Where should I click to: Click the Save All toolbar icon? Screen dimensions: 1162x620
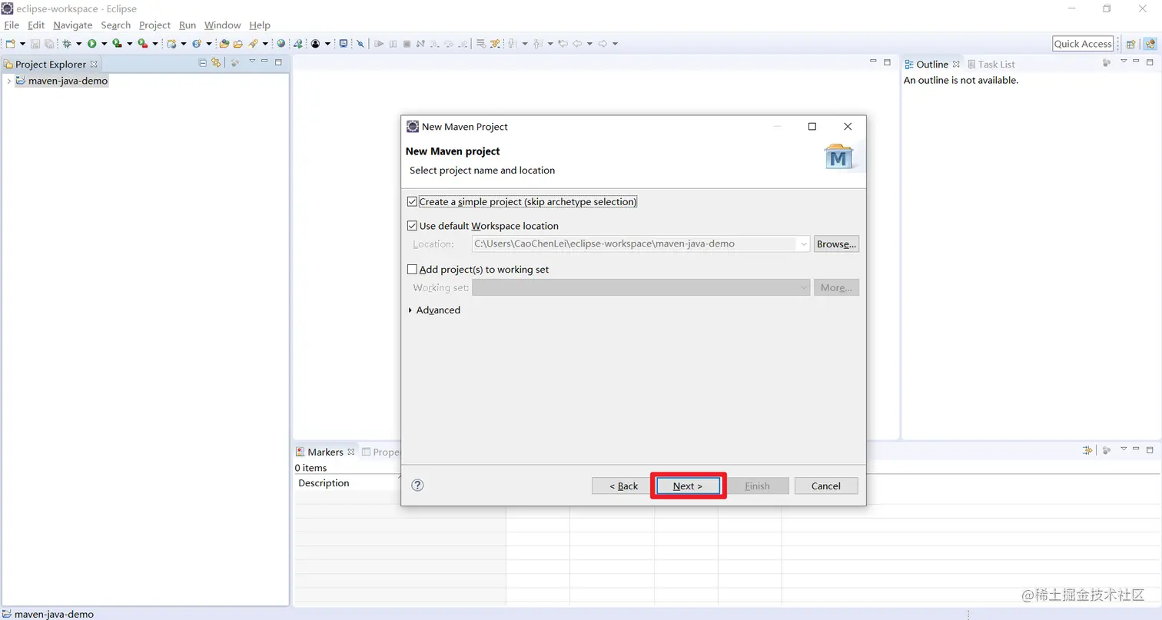[49, 44]
